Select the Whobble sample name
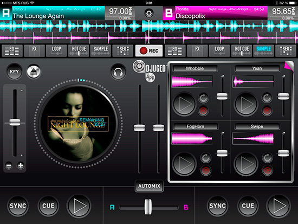Screen dimensions: 298x224 pos(195,68)
